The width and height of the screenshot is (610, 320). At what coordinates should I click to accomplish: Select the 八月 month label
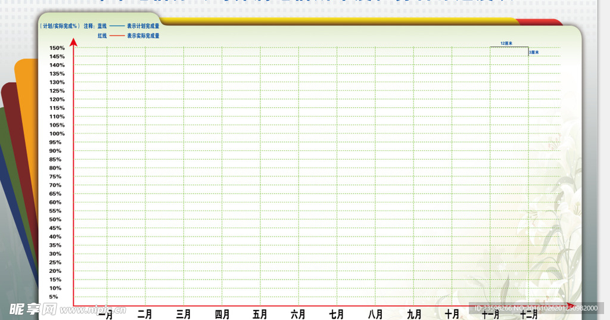[375, 314]
